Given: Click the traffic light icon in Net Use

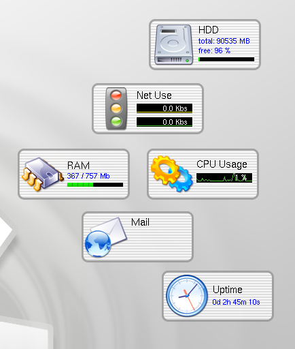Looking at the screenshot, I should click(x=116, y=108).
